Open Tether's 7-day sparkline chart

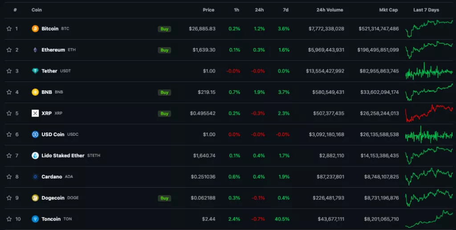[x=429, y=71]
